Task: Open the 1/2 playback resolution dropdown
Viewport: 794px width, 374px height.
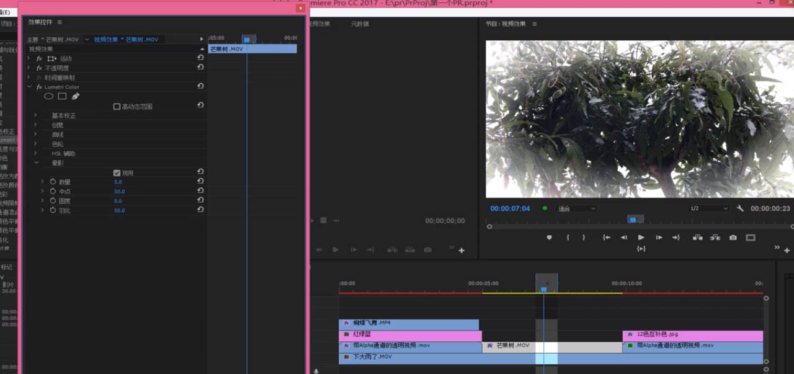Action: [x=709, y=209]
